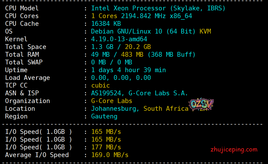
Task: Click the 16384 KB cache value
Action: pos(106,24)
